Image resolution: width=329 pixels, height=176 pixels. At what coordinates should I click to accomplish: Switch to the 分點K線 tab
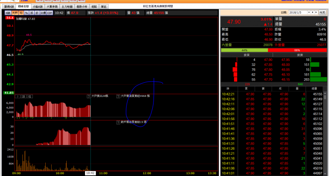click(x=38, y=7)
